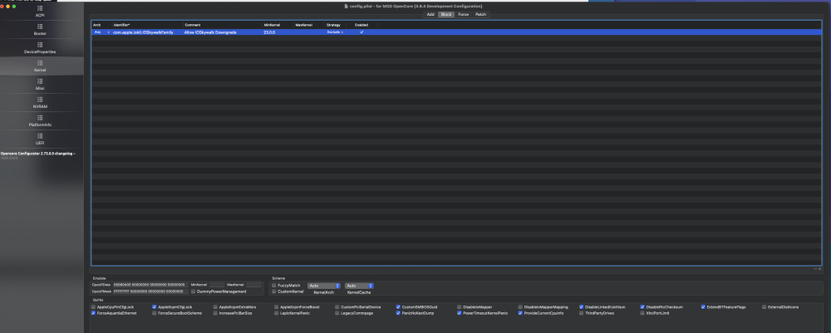Open the Booter section in sidebar

point(40,30)
